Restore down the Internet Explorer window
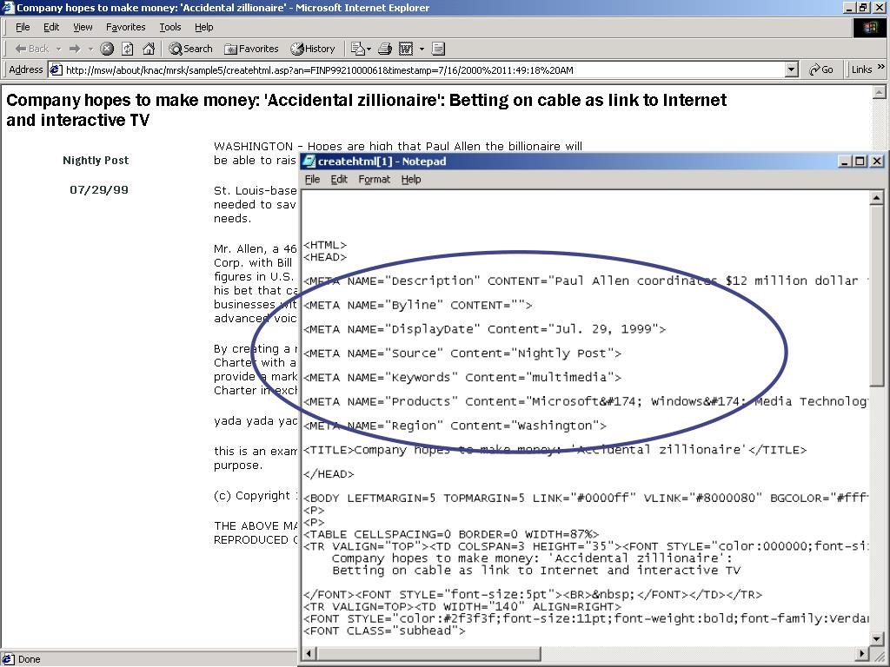Screen dimensions: 890x667 pyautogui.click(x=863, y=7)
